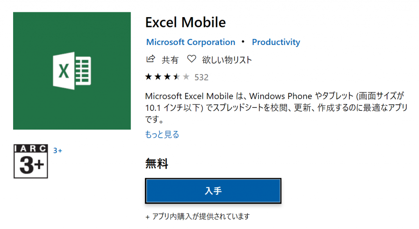Click the empty fifth rating star
Screen dimensions: 419x229
(186, 77)
